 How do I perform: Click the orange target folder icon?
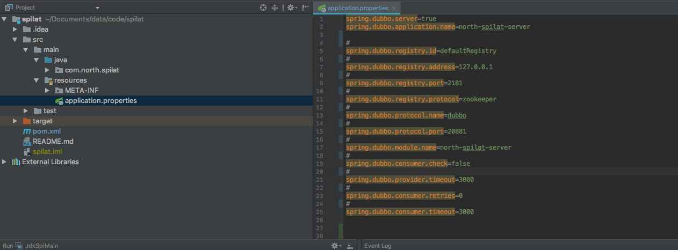27,121
